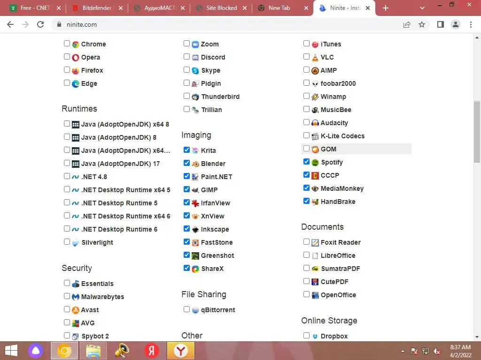Switch to the Bitdefender tab

point(97,8)
